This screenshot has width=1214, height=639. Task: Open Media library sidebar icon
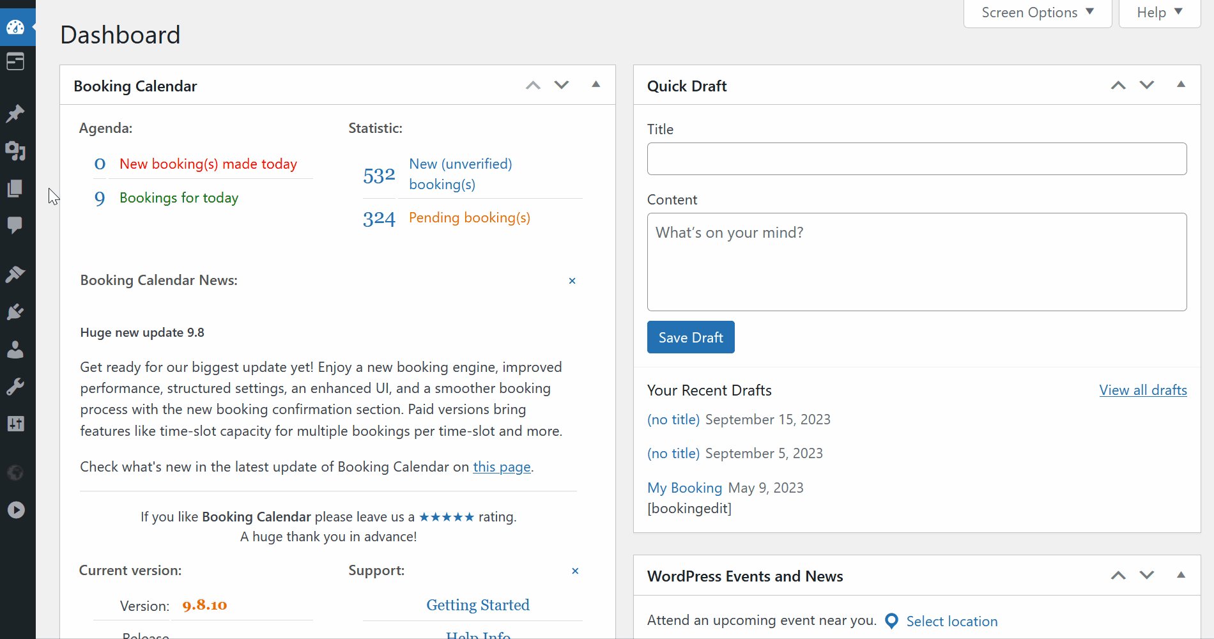coord(15,151)
